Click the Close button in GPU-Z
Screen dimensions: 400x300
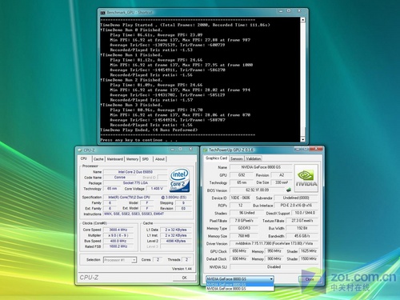point(310,279)
